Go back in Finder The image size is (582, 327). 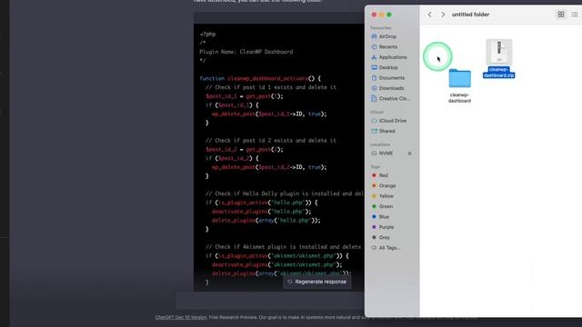pos(429,15)
